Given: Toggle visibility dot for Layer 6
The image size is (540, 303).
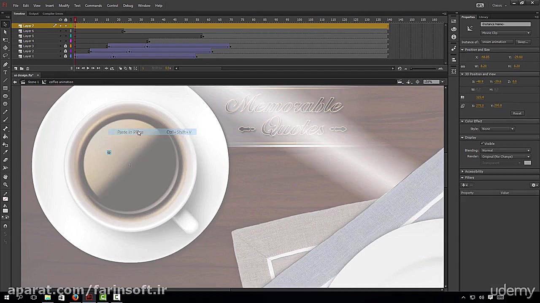Looking at the screenshot, I should [60, 31].
